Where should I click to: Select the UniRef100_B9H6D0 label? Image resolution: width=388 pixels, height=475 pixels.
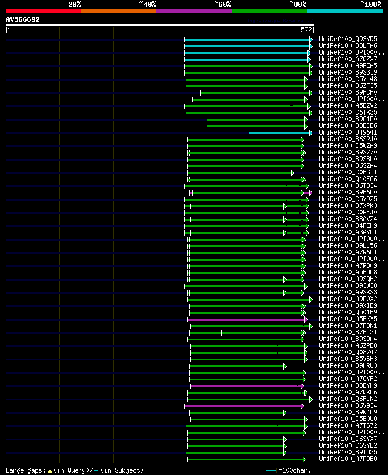(348, 193)
